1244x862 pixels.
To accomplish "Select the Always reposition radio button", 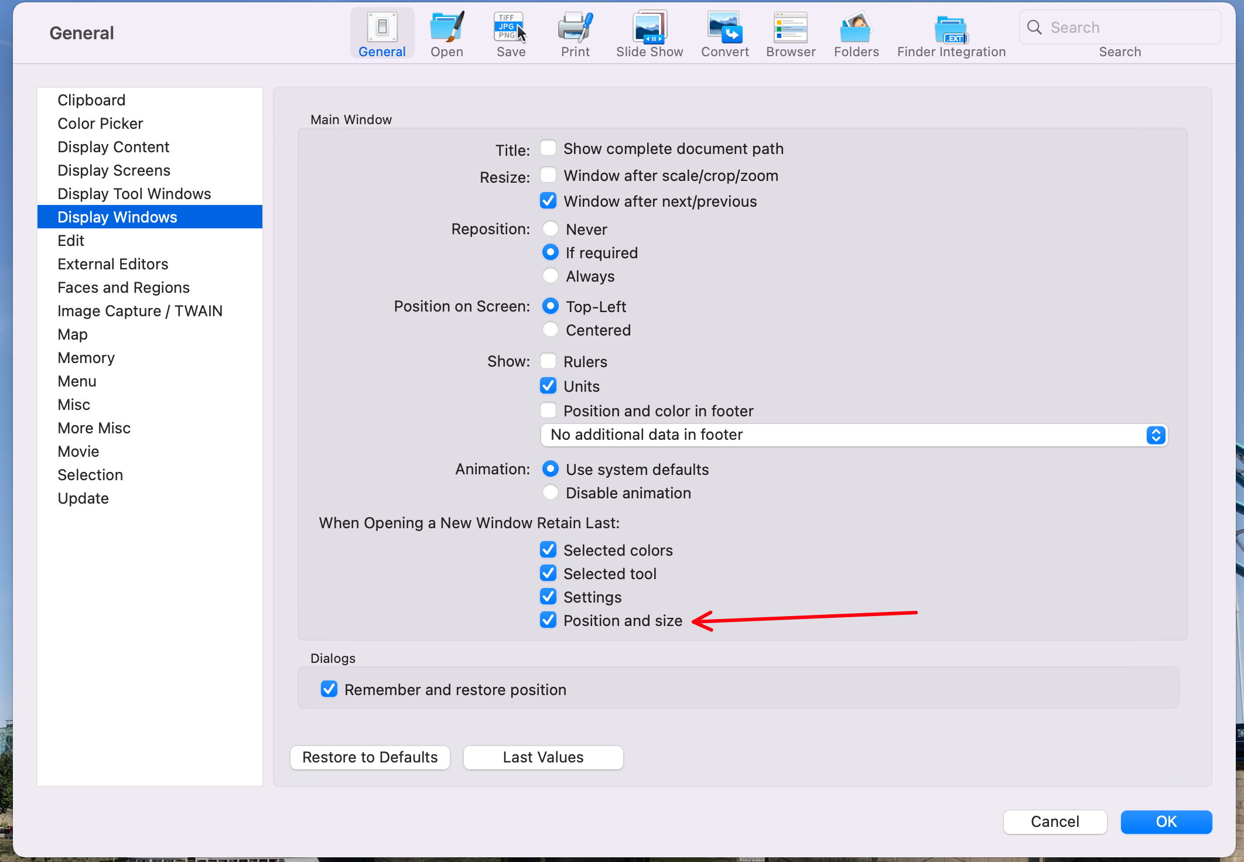I will point(548,276).
